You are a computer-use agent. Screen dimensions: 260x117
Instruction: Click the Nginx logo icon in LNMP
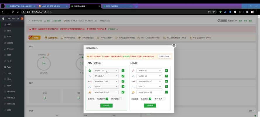pyautogui.click(x=90, y=70)
